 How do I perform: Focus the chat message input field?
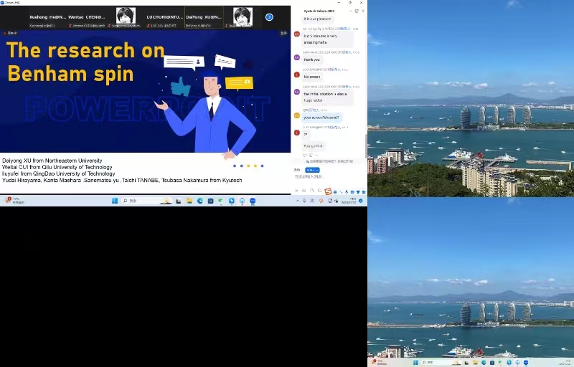point(329,177)
